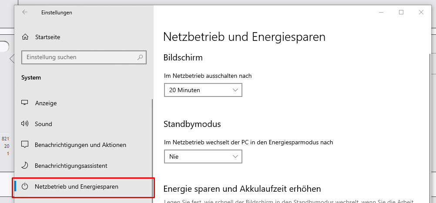Click the Sound speaker icon

coord(25,124)
